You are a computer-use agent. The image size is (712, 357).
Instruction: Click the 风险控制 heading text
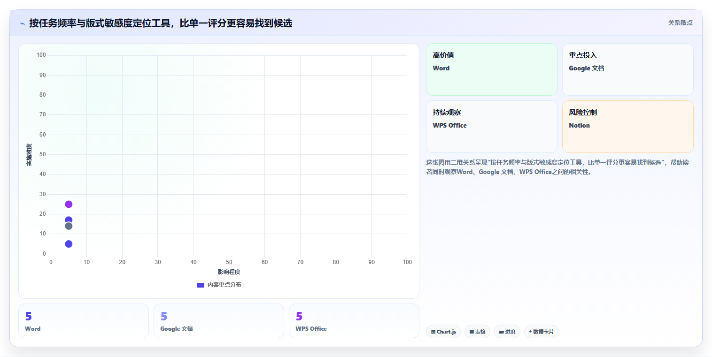coord(583,113)
